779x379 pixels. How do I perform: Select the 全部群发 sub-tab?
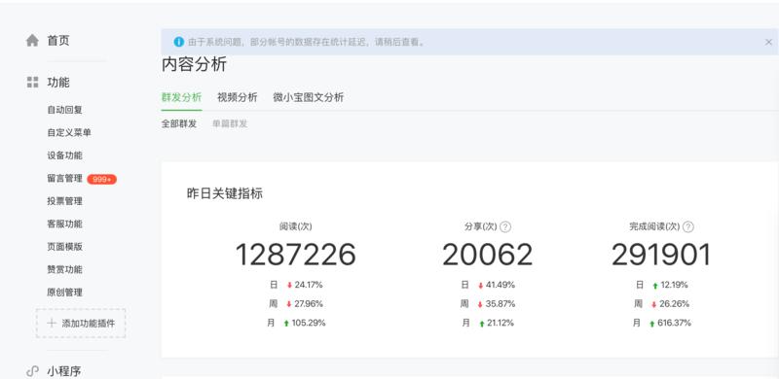pos(179,124)
